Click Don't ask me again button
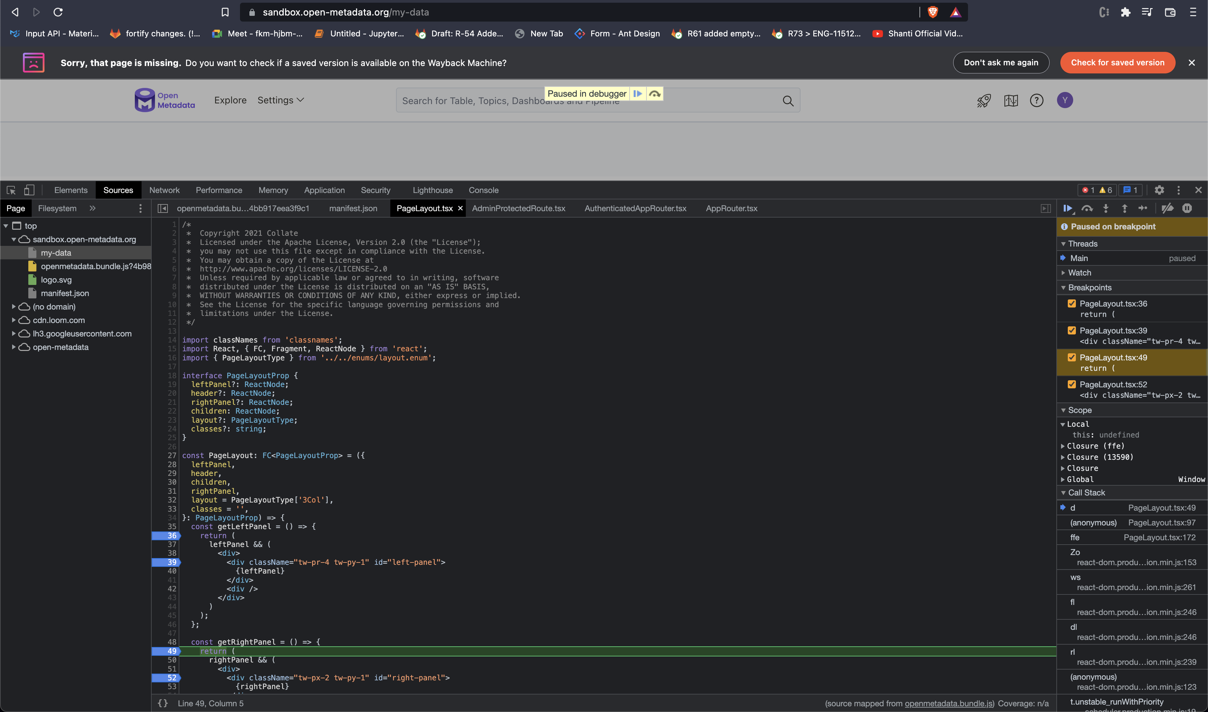Viewport: 1208px width, 712px height. click(1001, 62)
